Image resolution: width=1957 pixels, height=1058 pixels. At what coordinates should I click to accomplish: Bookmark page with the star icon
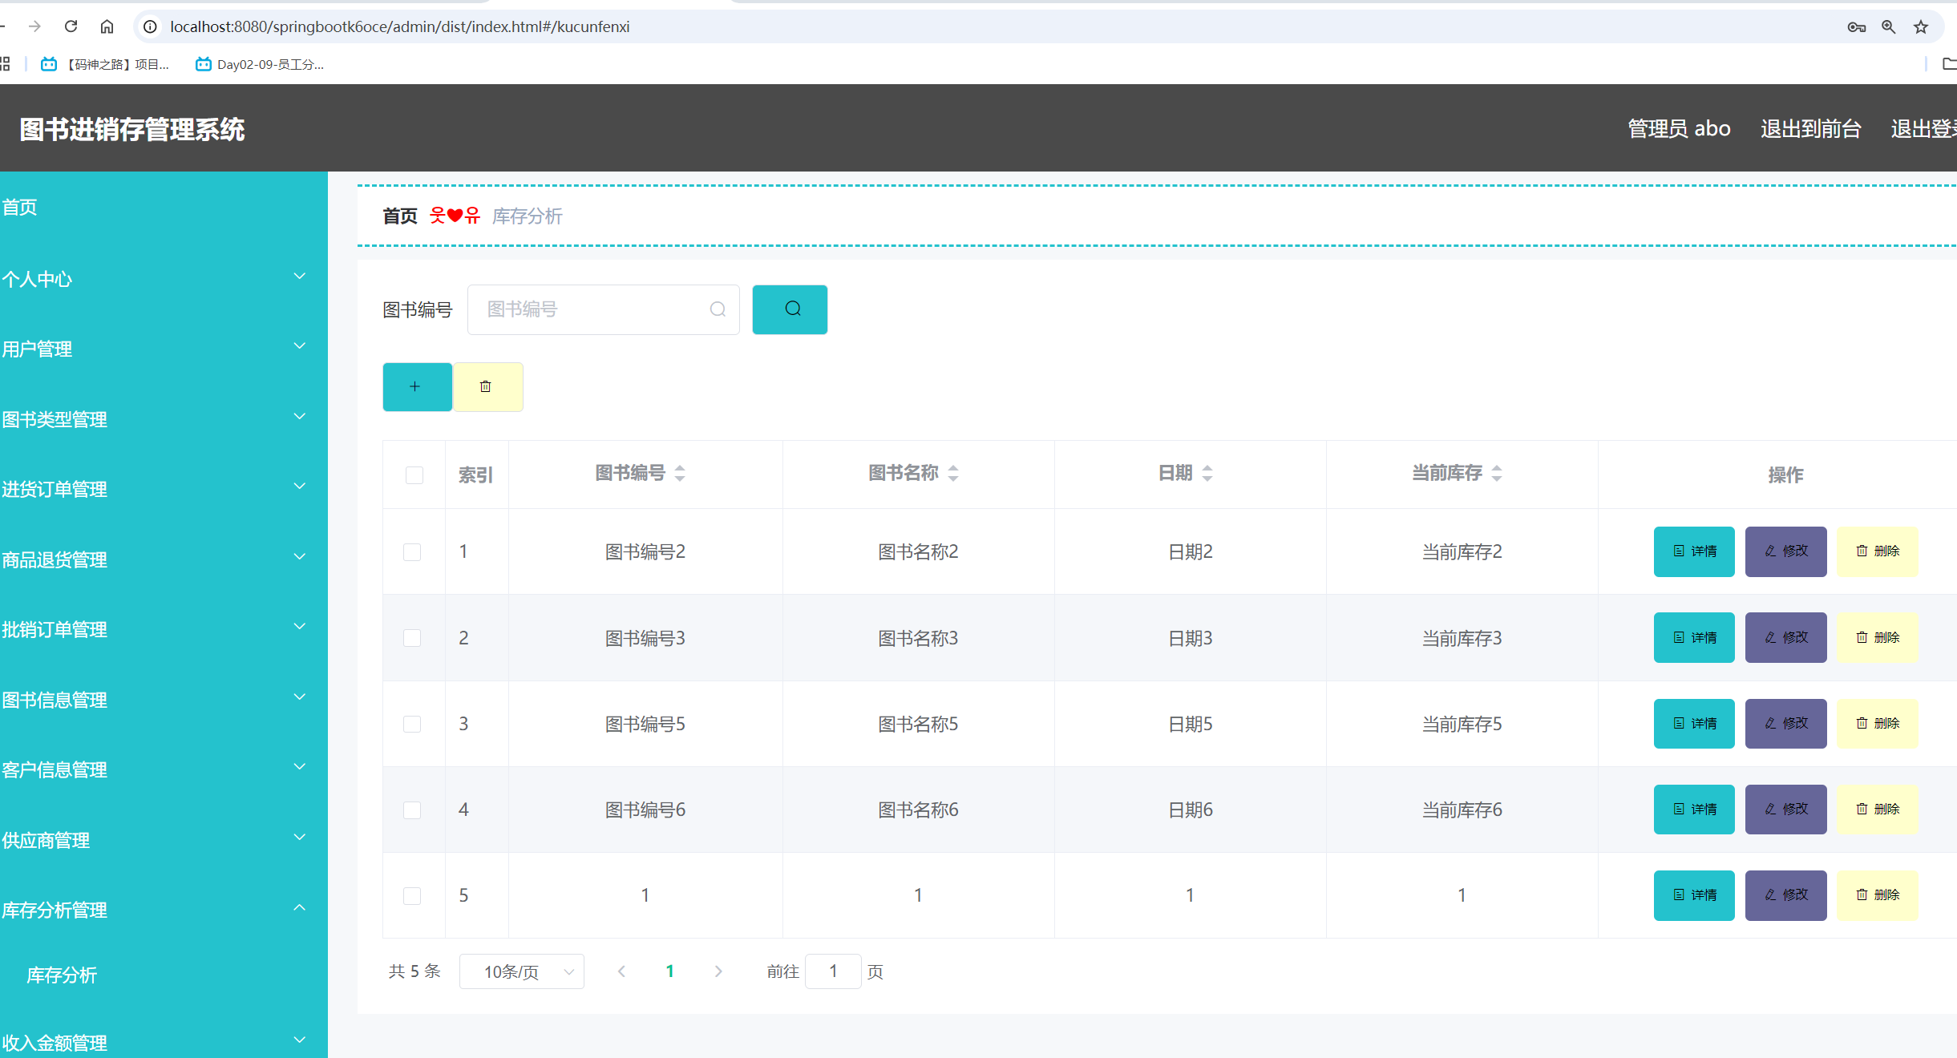click(x=1921, y=27)
